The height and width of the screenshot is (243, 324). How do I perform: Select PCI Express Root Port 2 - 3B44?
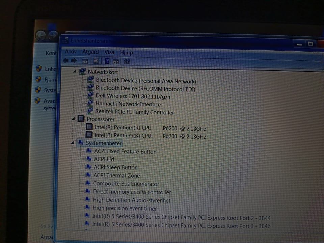tap(181, 217)
